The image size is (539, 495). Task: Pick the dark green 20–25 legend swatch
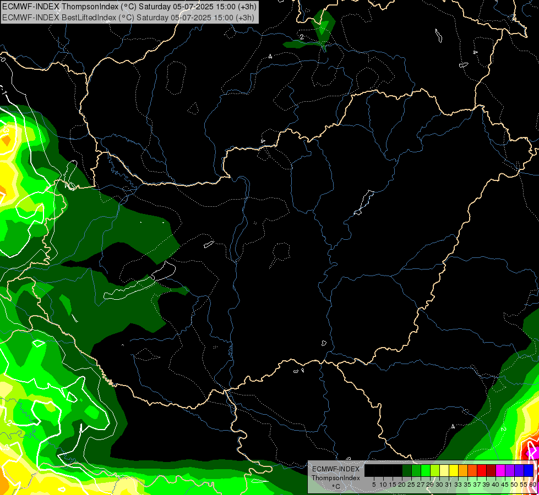click(407, 470)
